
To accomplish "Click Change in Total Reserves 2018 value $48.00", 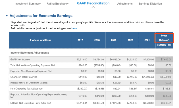I will pyautogui.click(x=100, y=77).
